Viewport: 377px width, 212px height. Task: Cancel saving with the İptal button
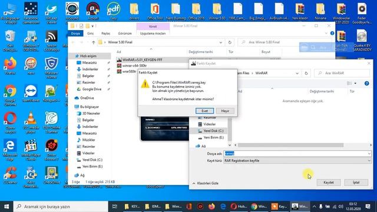click(x=356, y=183)
